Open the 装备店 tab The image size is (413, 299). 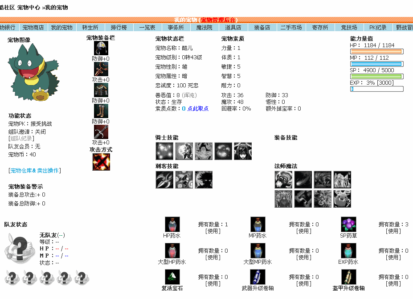pyautogui.click(x=262, y=27)
